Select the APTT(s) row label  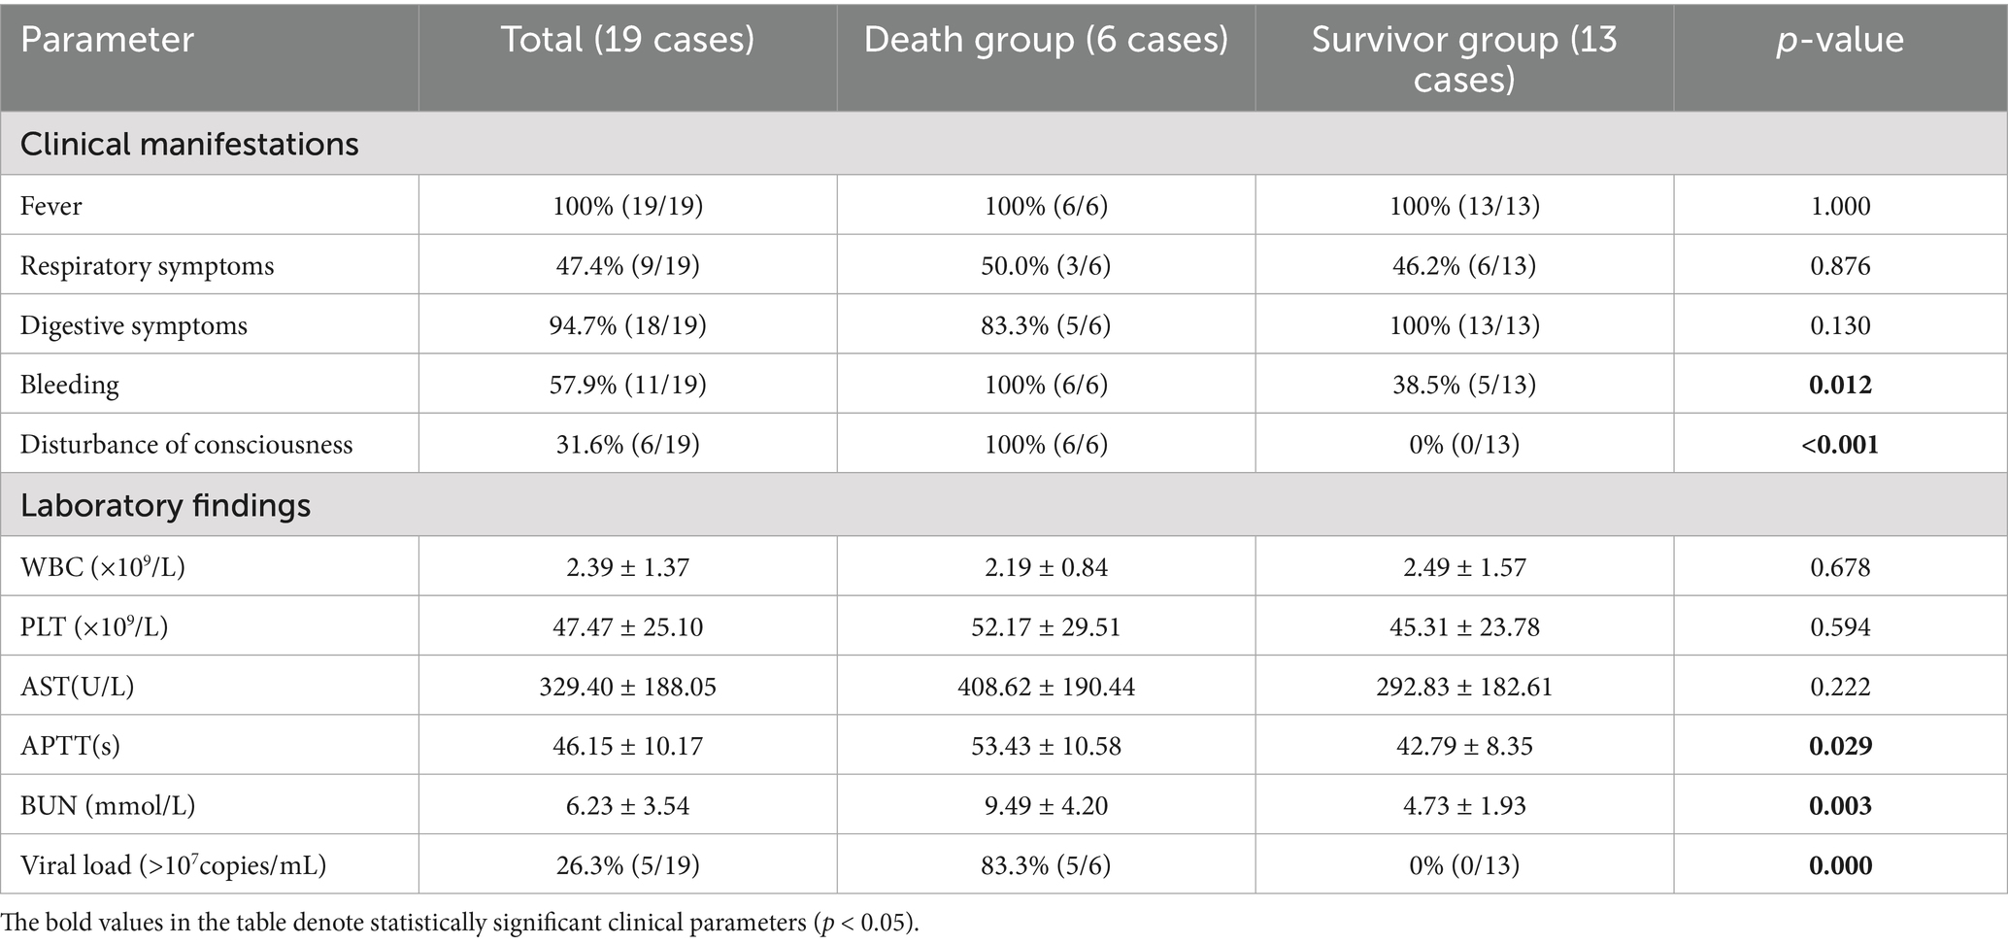(71, 746)
